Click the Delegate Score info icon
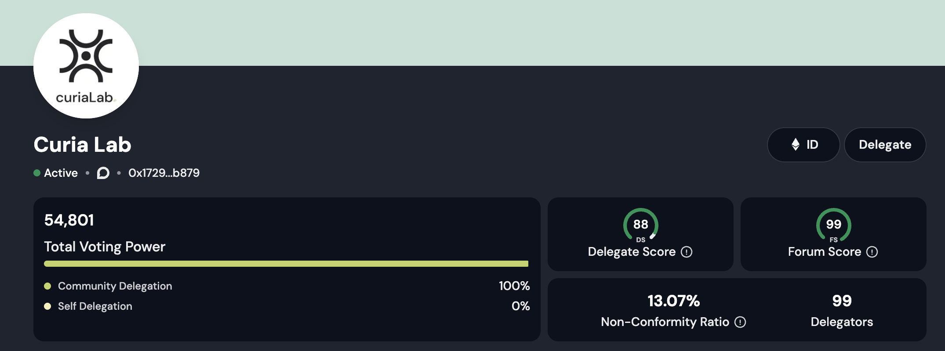945x351 pixels. pyautogui.click(x=687, y=252)
